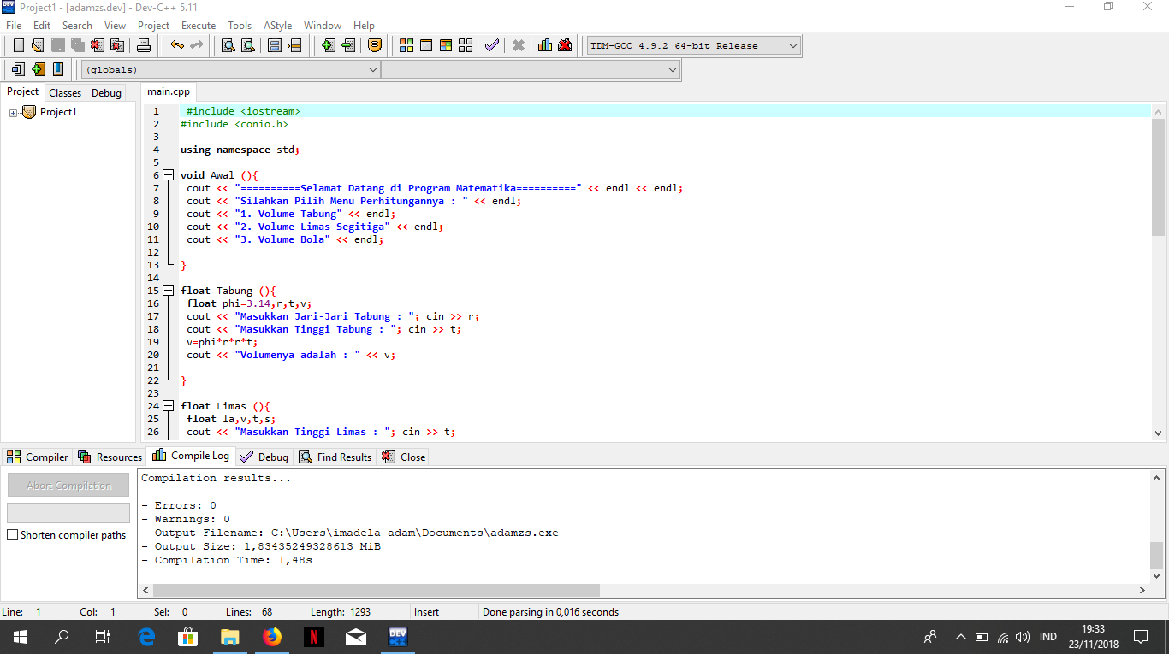
Task: Switch to the Classes tab
Action: point(64,92)
